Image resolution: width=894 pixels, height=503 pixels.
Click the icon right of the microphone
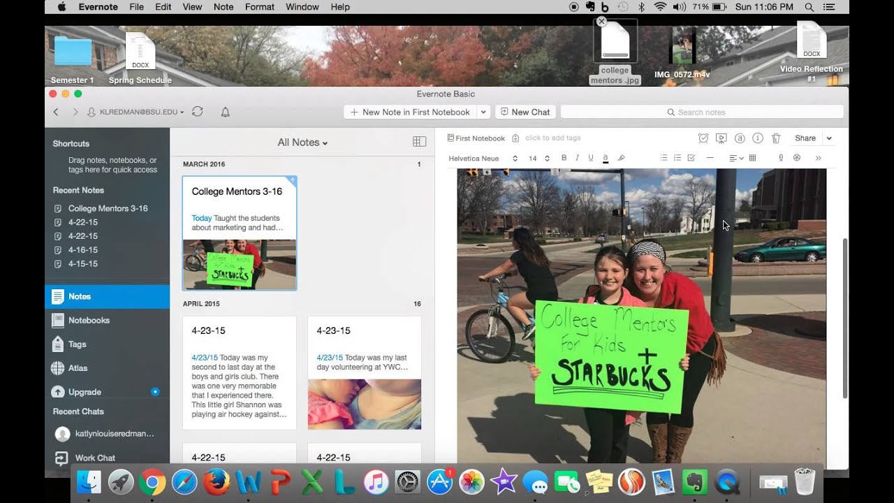(797, 158)
